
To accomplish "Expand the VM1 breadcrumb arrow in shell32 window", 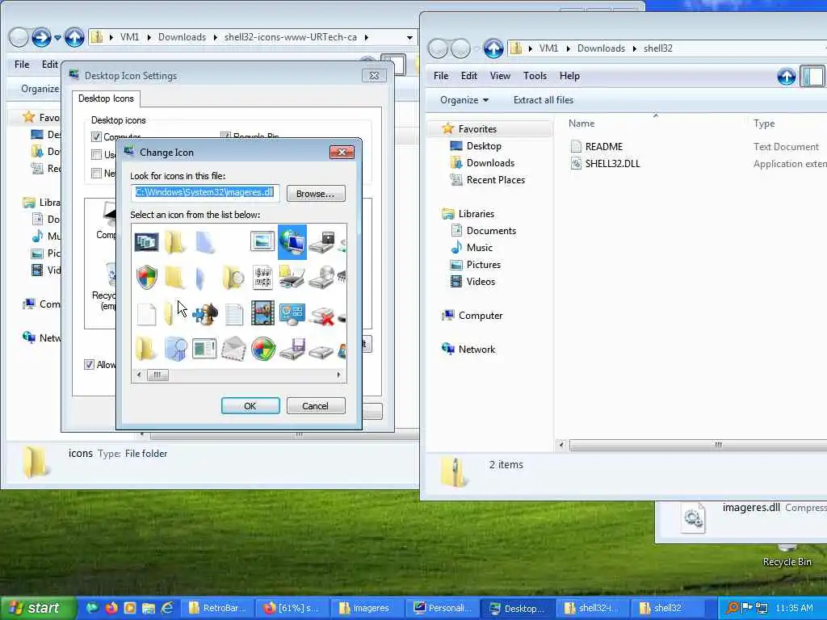I will click(569, 48).
